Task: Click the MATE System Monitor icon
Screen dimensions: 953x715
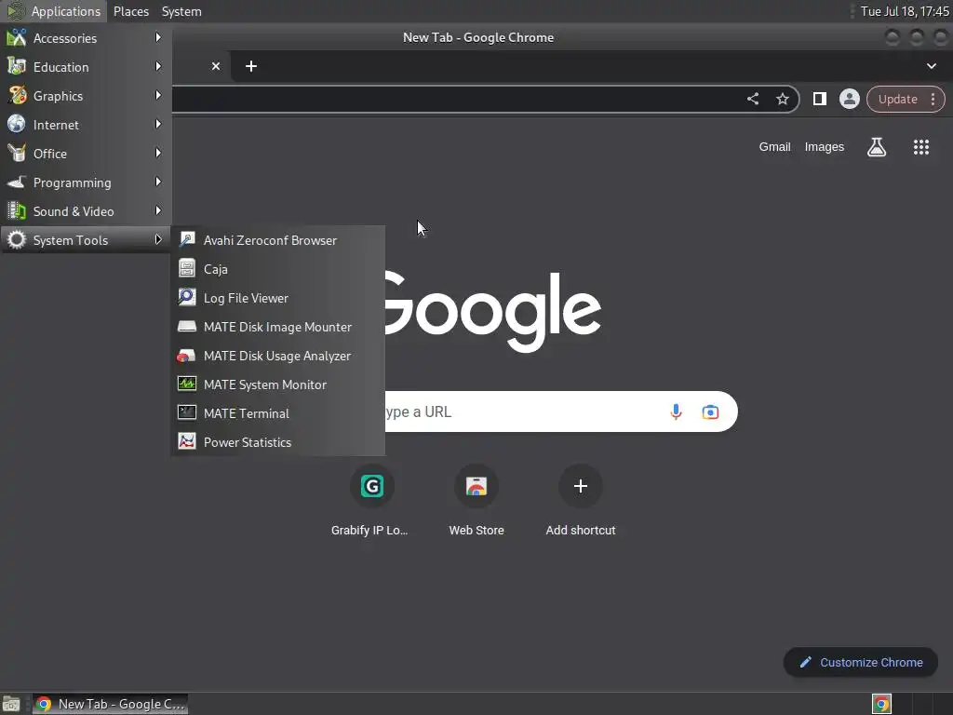Action: [x=186, y=384]
